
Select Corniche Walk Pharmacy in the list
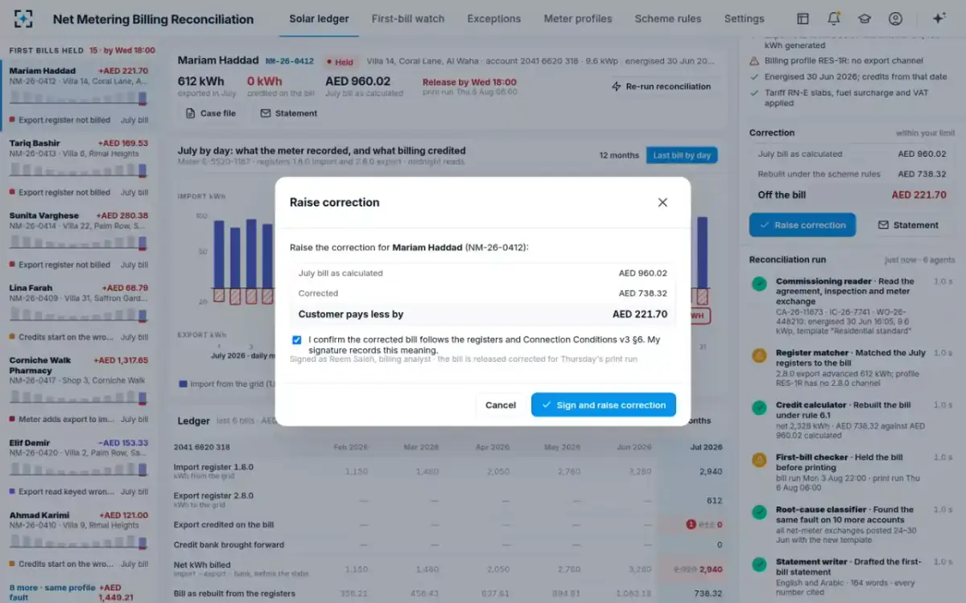coord(78,390)
